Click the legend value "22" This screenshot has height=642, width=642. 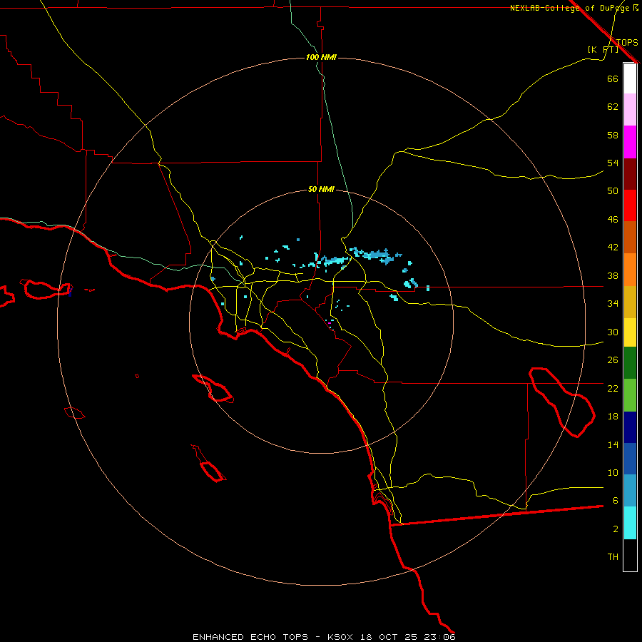point(613,388)
